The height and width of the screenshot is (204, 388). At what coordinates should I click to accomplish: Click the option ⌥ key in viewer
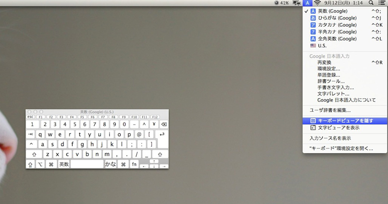[40, 164]
